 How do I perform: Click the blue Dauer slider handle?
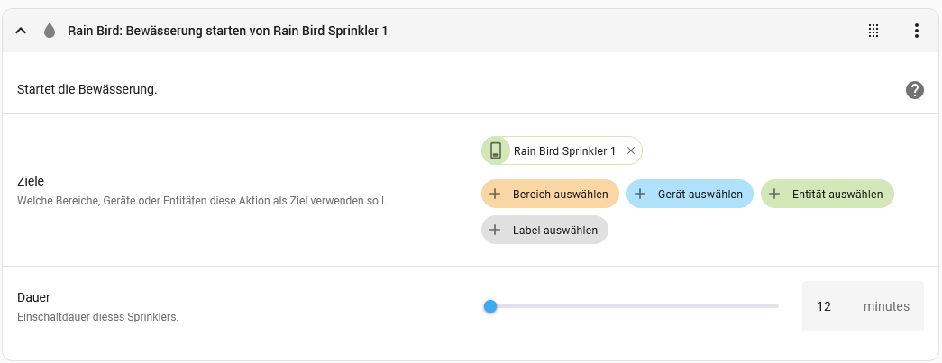490,306
